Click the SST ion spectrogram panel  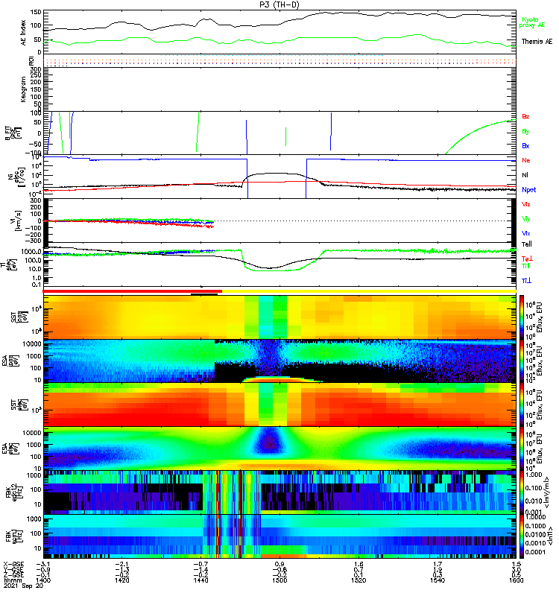[280, 317]
